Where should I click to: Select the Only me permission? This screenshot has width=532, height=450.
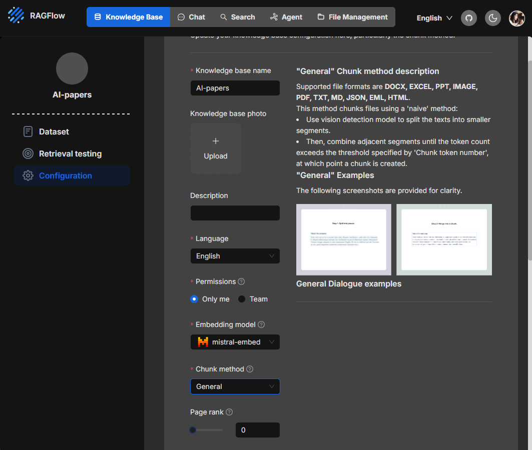point(194,299)
